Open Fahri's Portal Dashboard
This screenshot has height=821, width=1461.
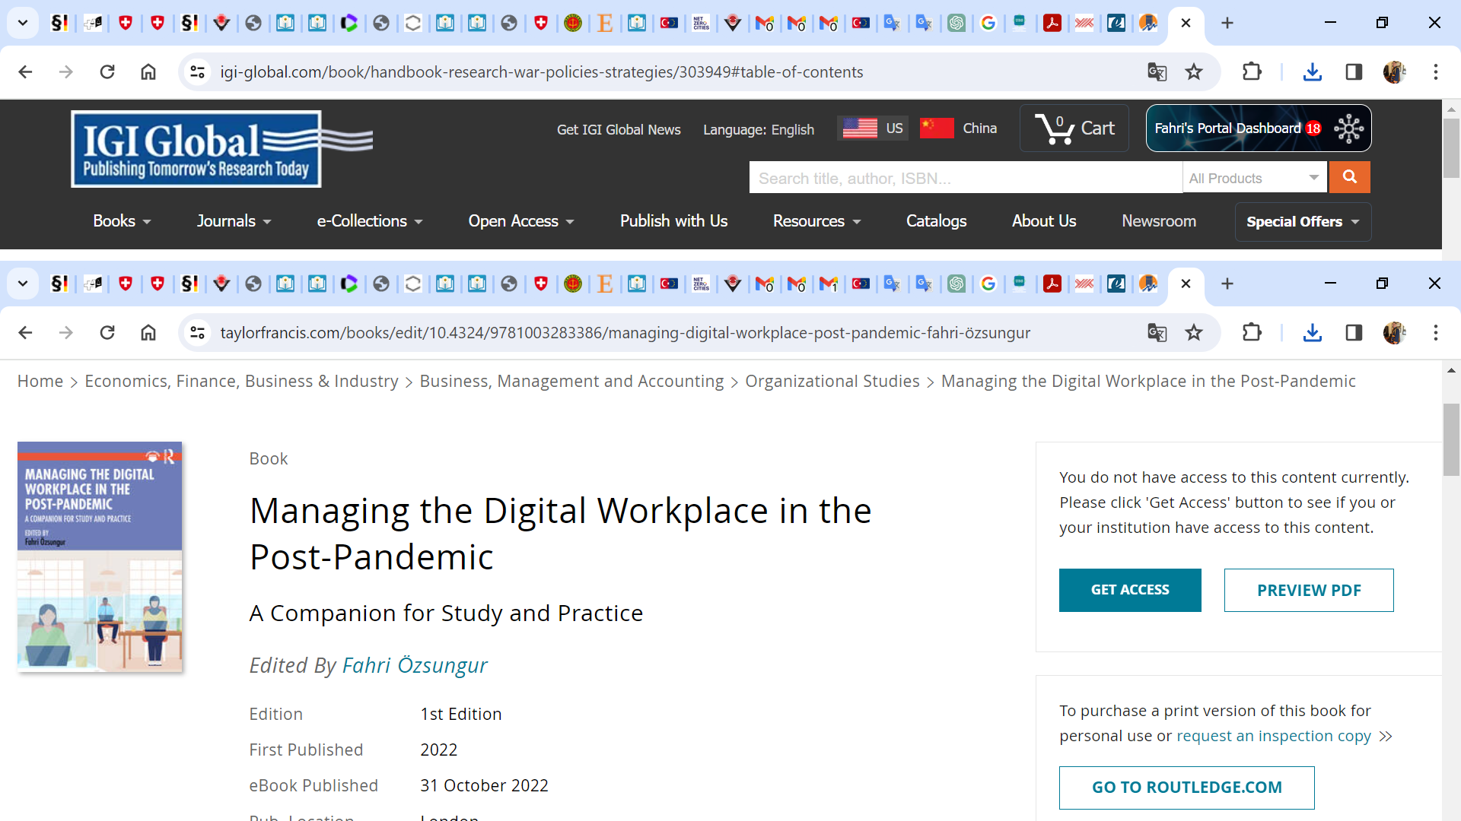(1259, 128)
